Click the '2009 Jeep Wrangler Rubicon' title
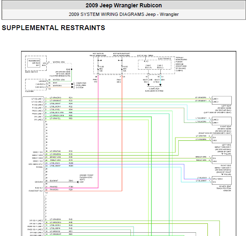246x236 pixels. [x=124, y=5]
